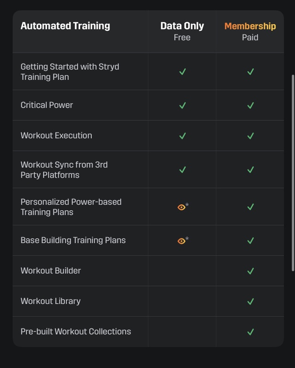Screen dimensions: 295x368
Task: Click Membership checkmark for Pre-built Workout Collections
Action: (250, 332)
